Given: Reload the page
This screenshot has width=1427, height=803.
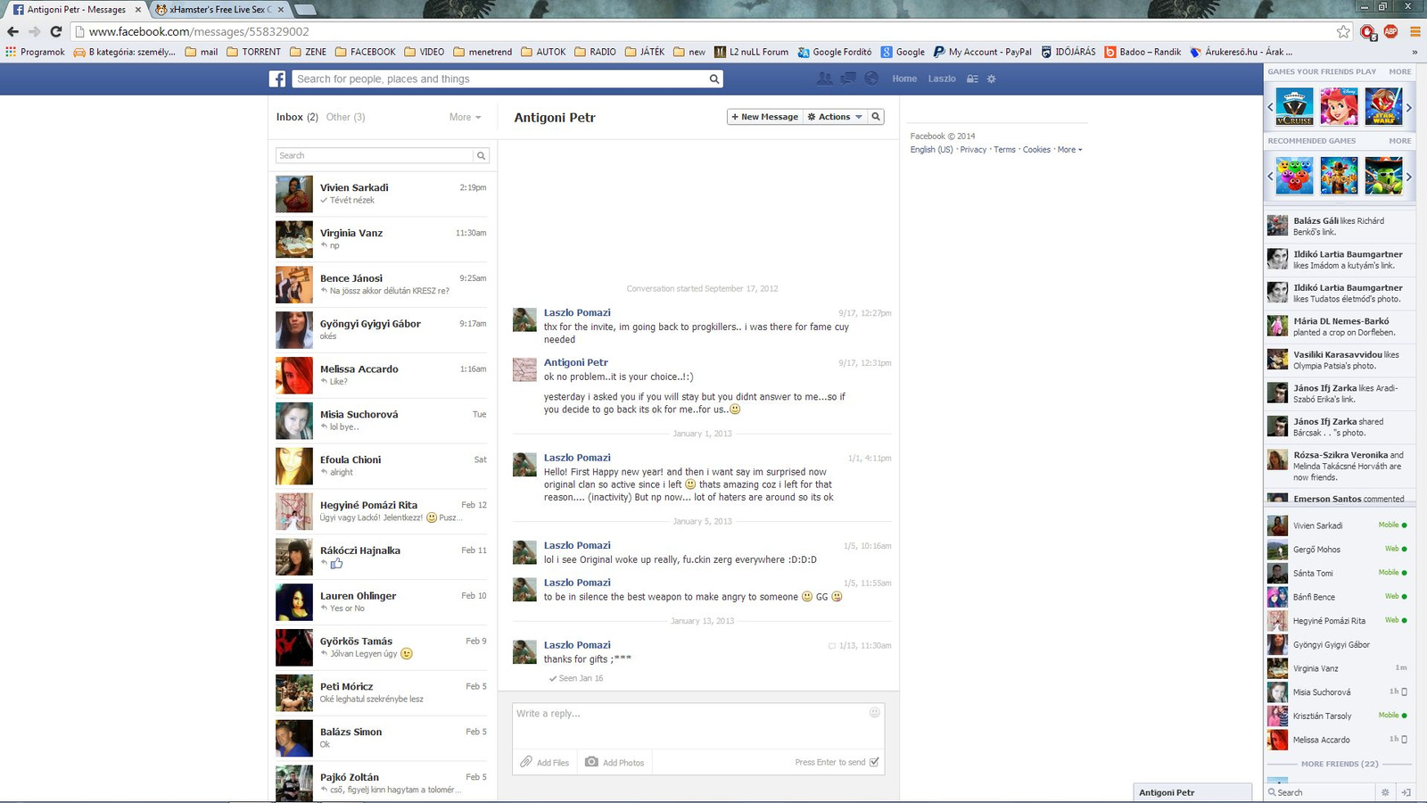Looking at the screenshot, I should (x=55, y=31).
